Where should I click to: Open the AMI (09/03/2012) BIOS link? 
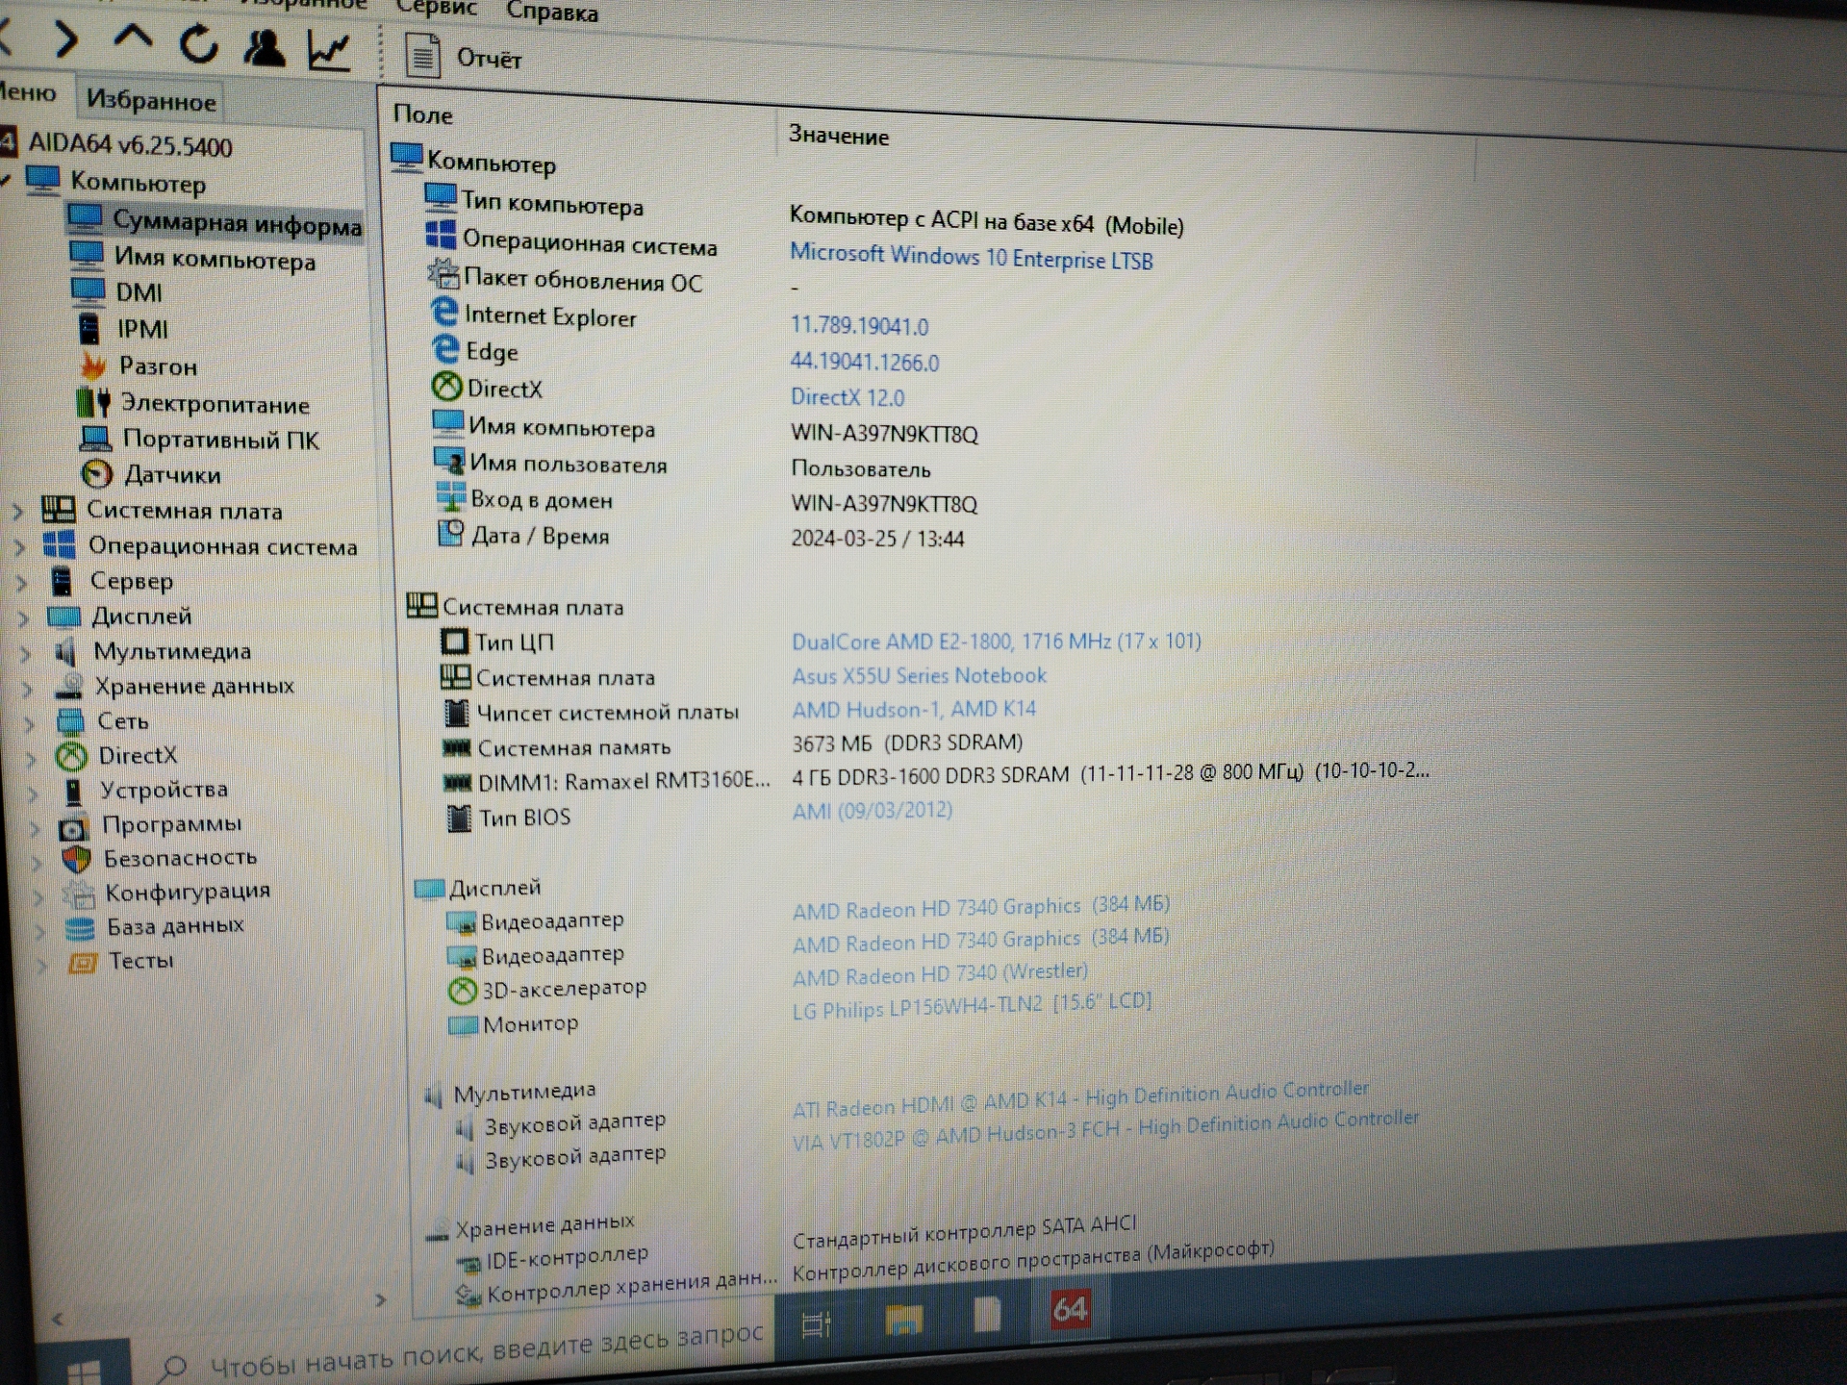[x=872, y=810]
